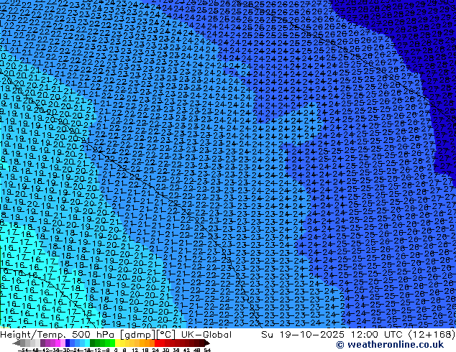
Task: Click the 'UK-Global' model label
Action: [x=206, y=335]
